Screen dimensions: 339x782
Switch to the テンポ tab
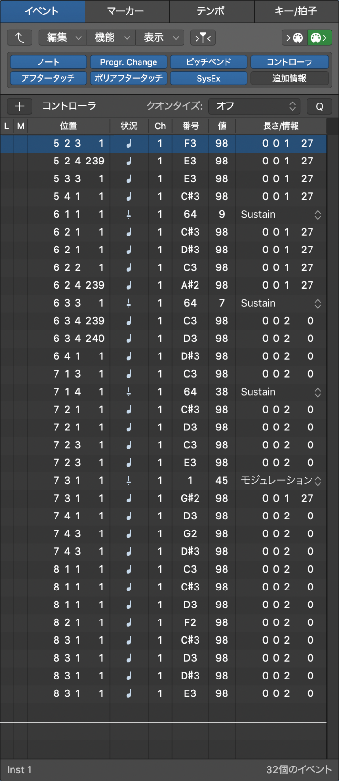pyautogui.click(x=212, y=11)
